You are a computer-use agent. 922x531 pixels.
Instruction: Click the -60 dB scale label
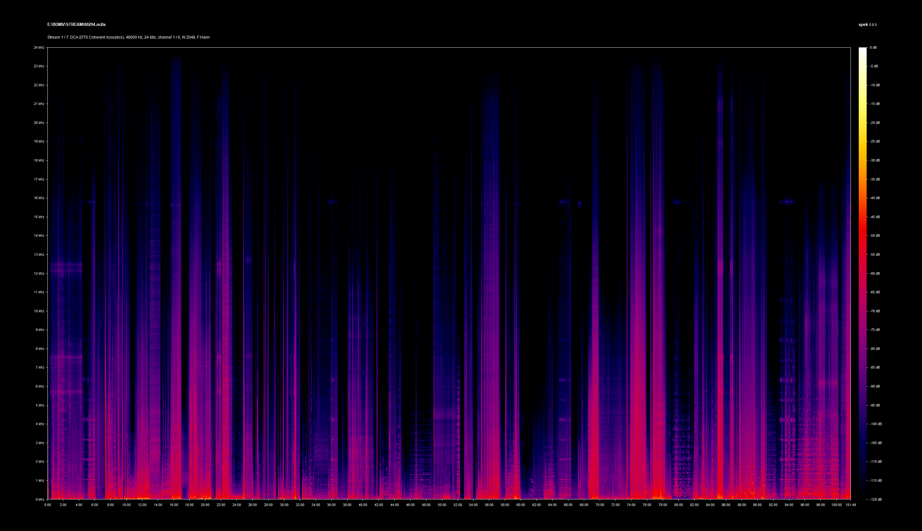pos(874,273)
